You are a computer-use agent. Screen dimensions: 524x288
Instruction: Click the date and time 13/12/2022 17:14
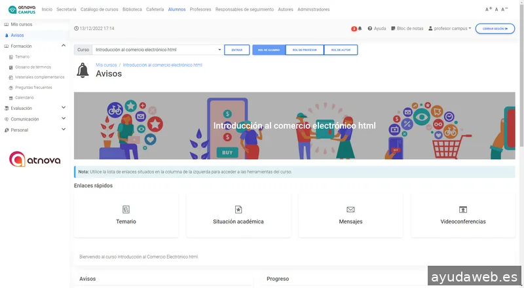coord(94,28)
